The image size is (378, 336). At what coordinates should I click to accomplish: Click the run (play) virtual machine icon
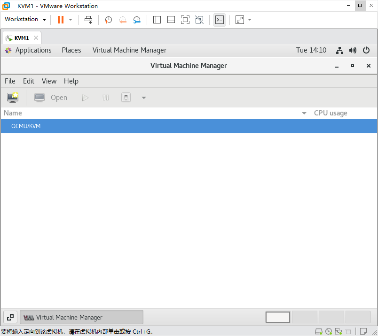point(85,98)
